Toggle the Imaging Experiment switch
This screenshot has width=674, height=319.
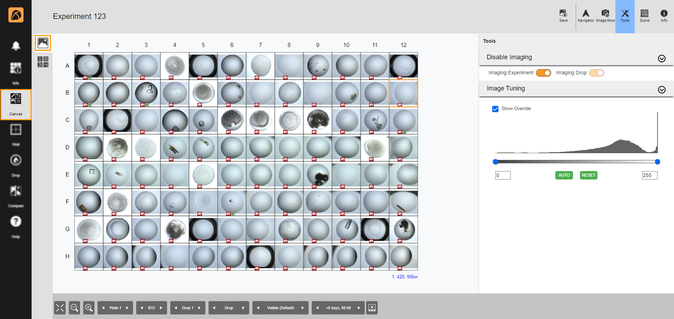point(543,73)
